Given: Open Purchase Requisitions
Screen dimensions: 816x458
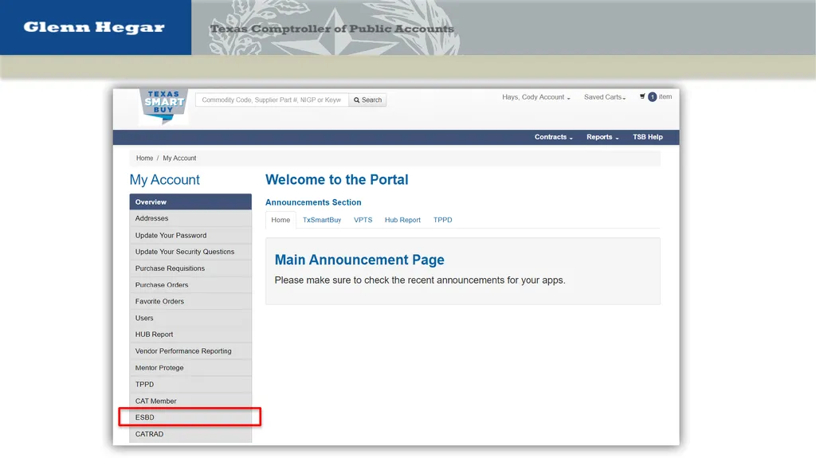Looking at the screenshot, I should coord(190,268).
